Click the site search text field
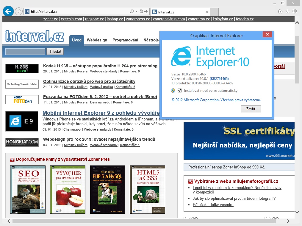The height and width of the screenshot is (226, 302). click(25, 52)
